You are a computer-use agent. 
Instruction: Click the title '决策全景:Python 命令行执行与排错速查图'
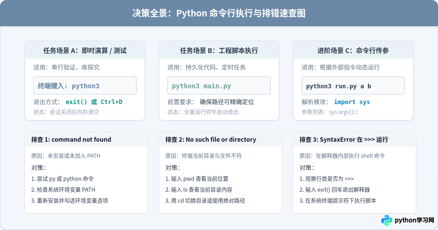(x=219, y=13)
